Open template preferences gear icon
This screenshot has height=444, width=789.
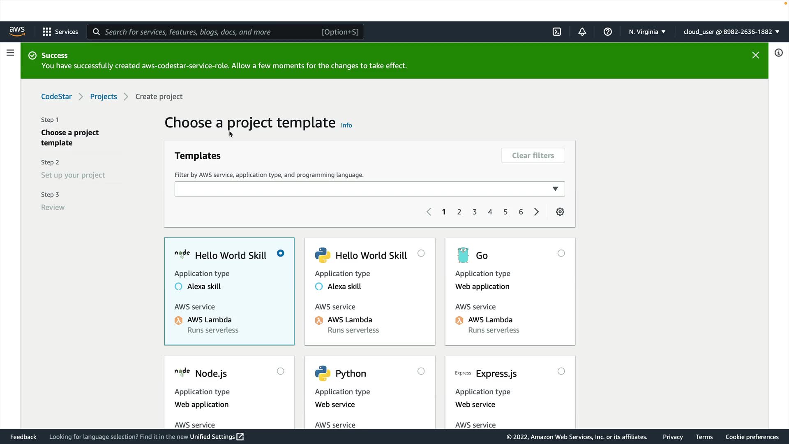point(560,212)
